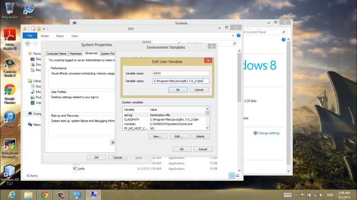Open Help icon in bin Explorer ribbon
Screen dimensions: 357x200
[238, 36]
